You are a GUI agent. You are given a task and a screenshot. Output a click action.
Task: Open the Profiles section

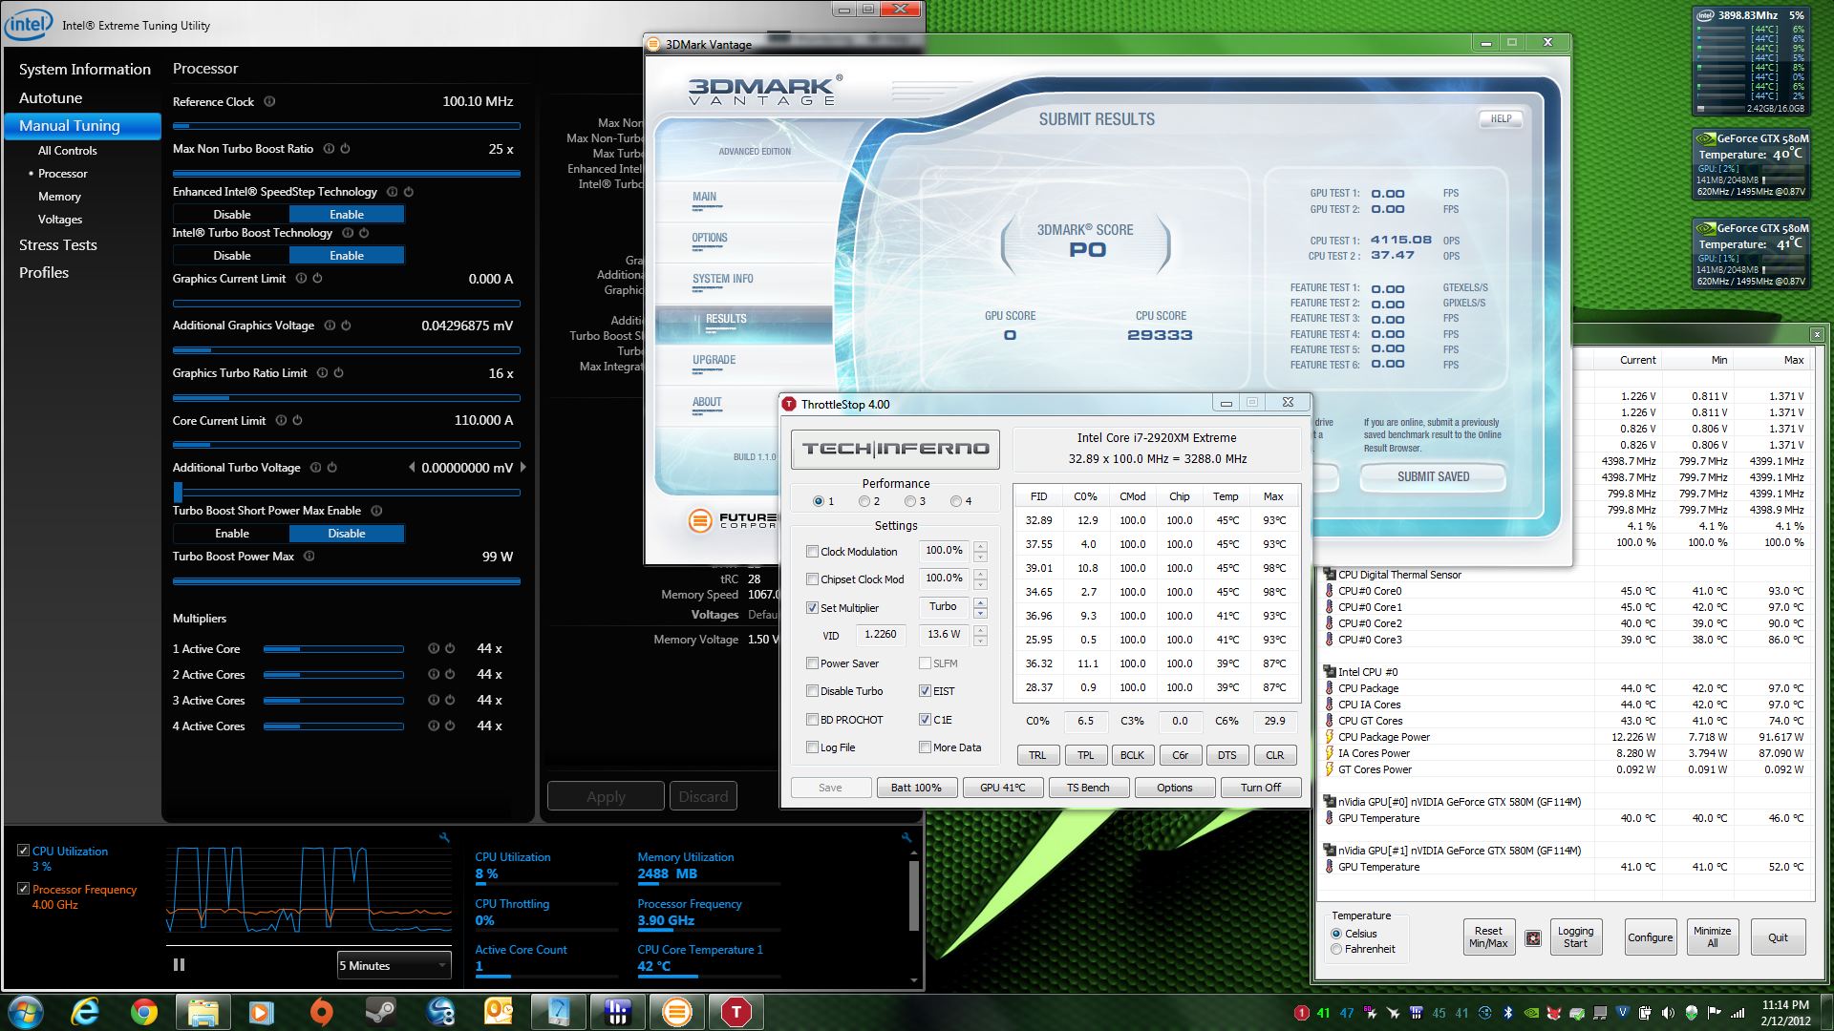44,273
